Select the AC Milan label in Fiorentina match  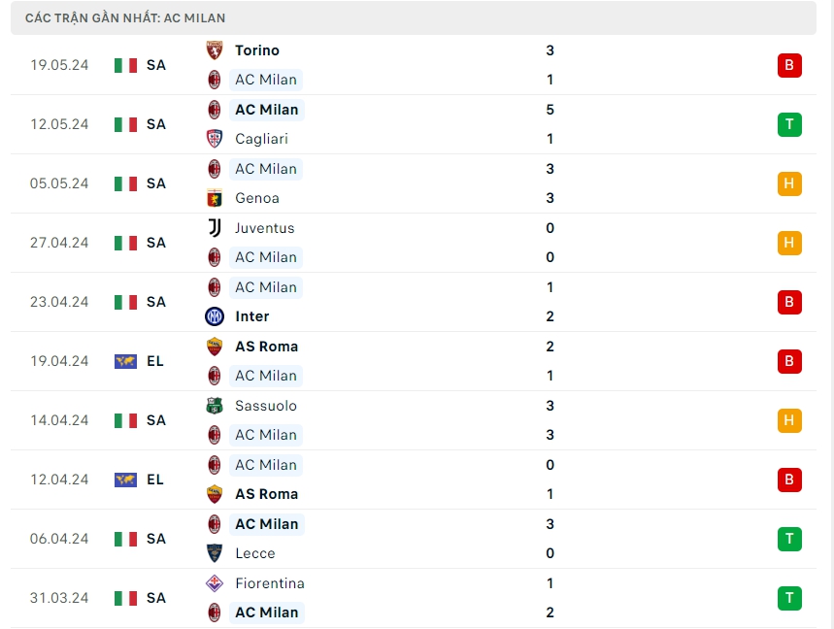267,612
